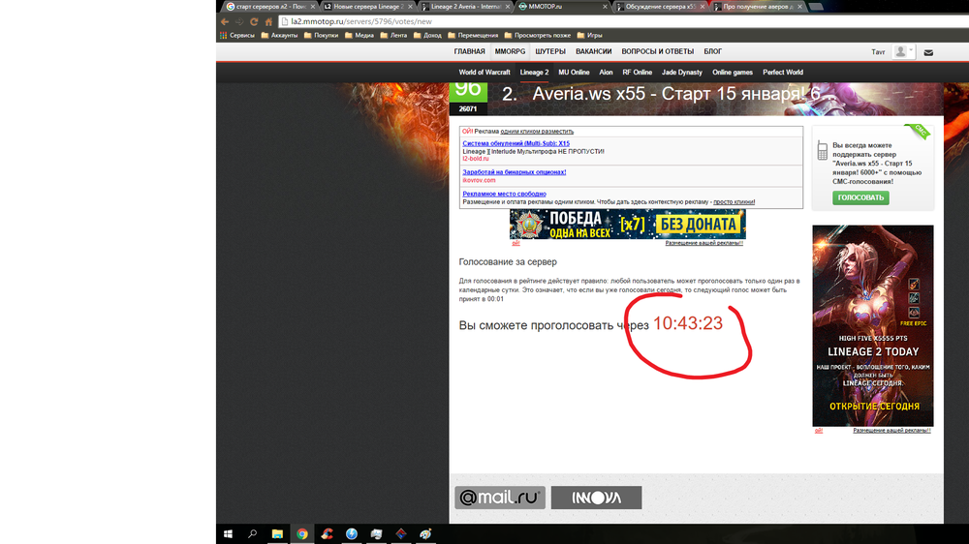
Task: Open 'Система обнулений (Multi-Sub): X15' ad link
Action: [516, 143]
